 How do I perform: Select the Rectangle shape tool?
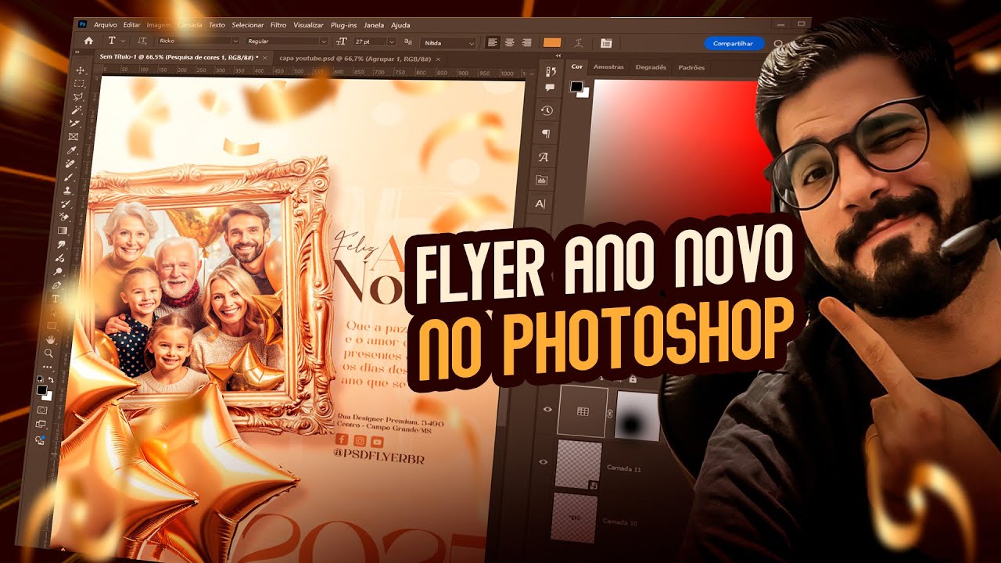coord(52,325)
